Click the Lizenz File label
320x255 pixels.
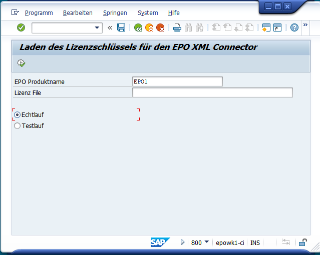(28, 92)
